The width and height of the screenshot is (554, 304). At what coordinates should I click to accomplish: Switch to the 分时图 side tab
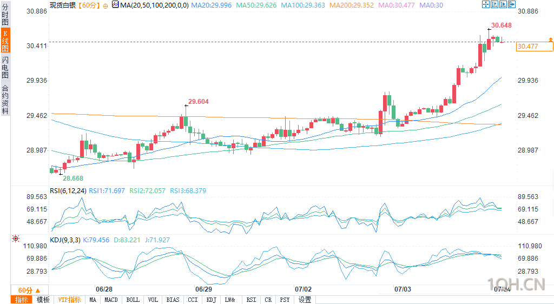tap(5, 15)
